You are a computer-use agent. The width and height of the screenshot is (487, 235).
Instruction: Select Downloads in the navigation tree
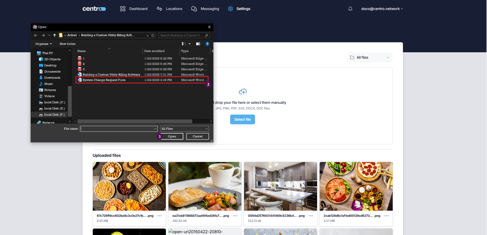point(52,78)
